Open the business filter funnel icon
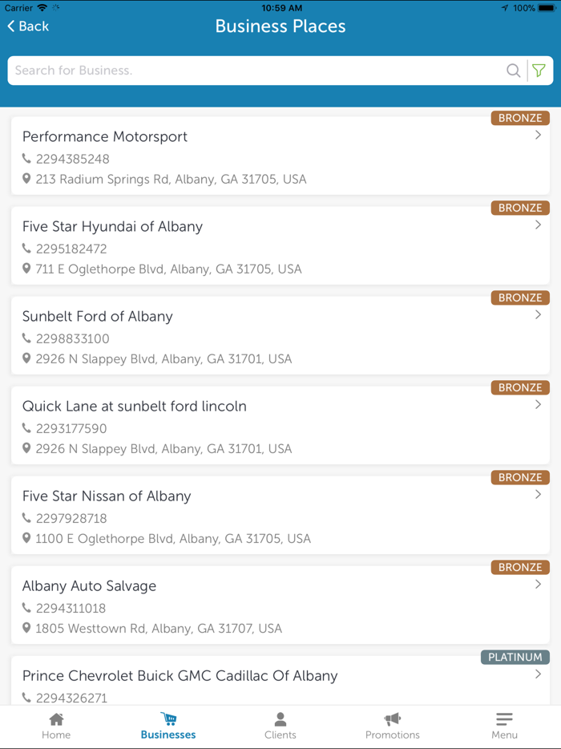 539,71
